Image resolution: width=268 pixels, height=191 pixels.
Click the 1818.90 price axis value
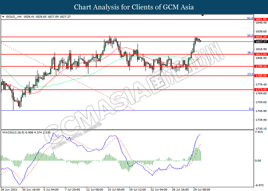point(261,49)
